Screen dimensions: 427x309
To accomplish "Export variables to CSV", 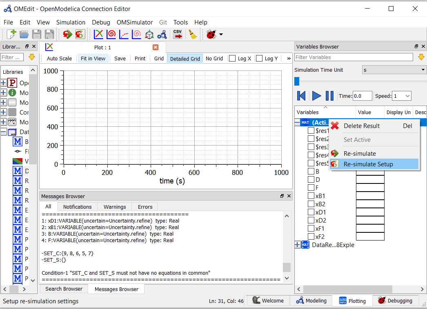I will point(177,34).
